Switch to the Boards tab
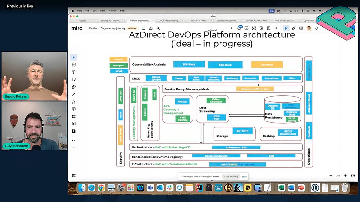Screen dimensions: 360x202 pyautogui.click(x=83, y=21)
